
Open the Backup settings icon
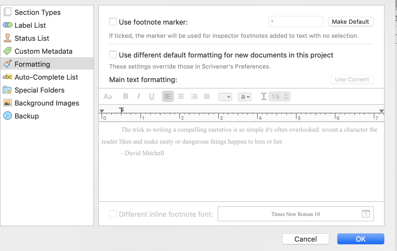tap(7, 116)
